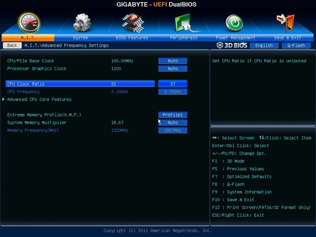
Task: Select the Save & Exit door icon
Action: coord(286,23)
